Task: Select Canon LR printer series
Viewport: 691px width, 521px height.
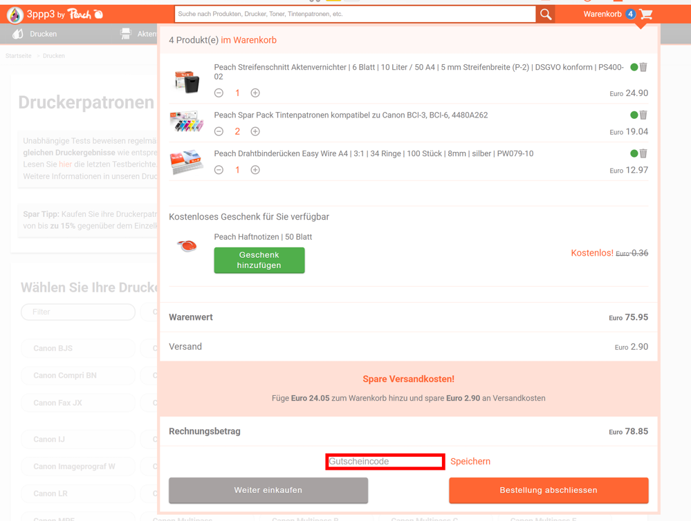Action: click(78, 493)
